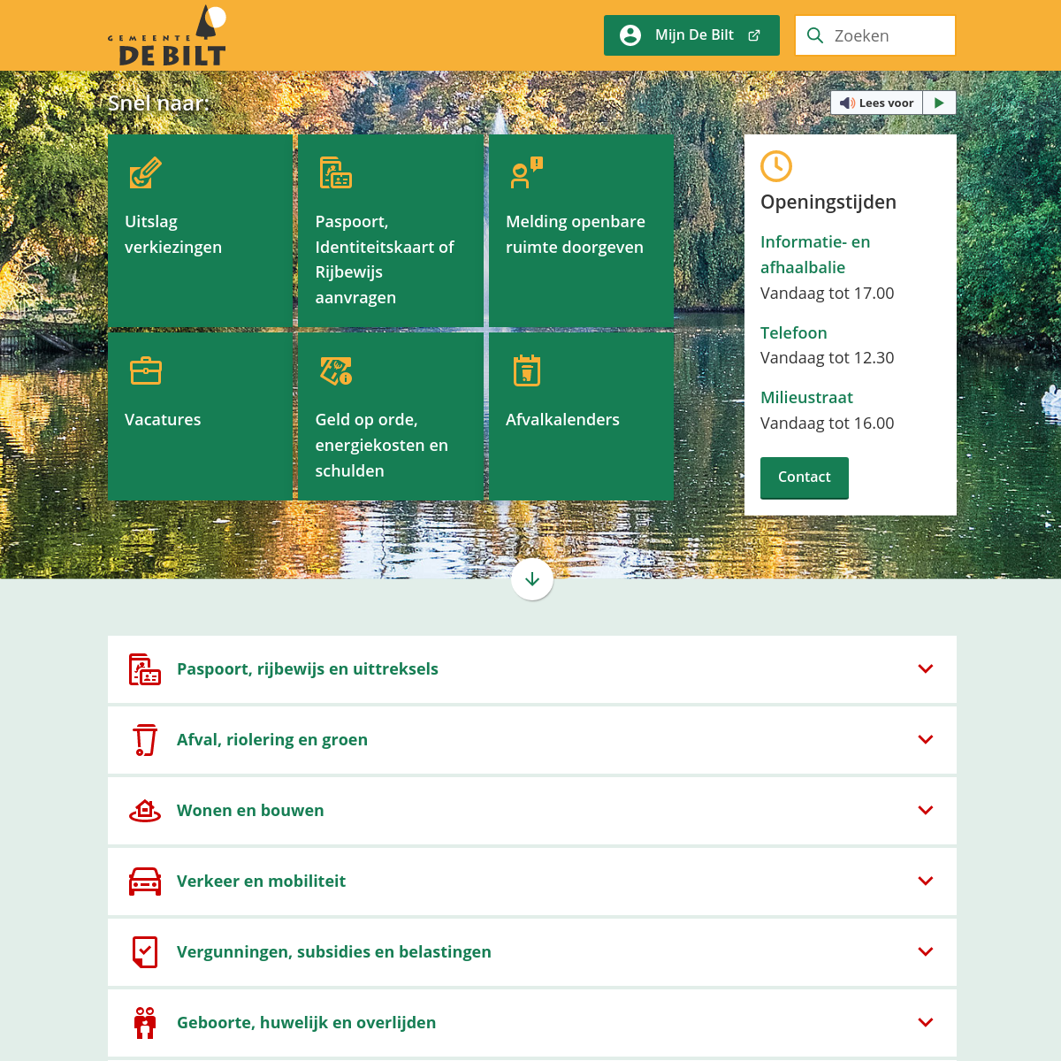Viewport: 1061px width, 1061px height.
Task: Start reading aloud with the play arrow
Action: coord(939,103)
